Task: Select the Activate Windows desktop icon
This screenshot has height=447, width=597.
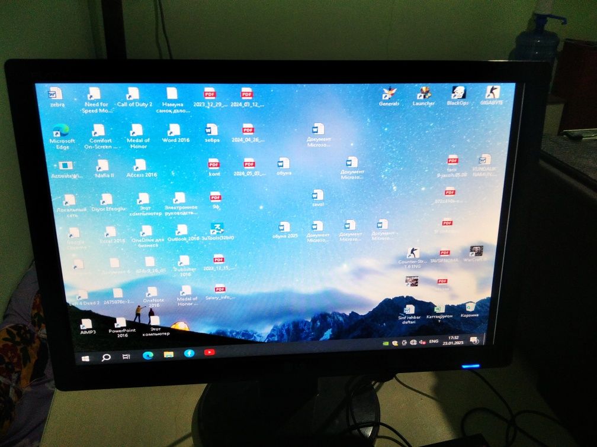Action: pyautogui.click(x=66, y=170)
